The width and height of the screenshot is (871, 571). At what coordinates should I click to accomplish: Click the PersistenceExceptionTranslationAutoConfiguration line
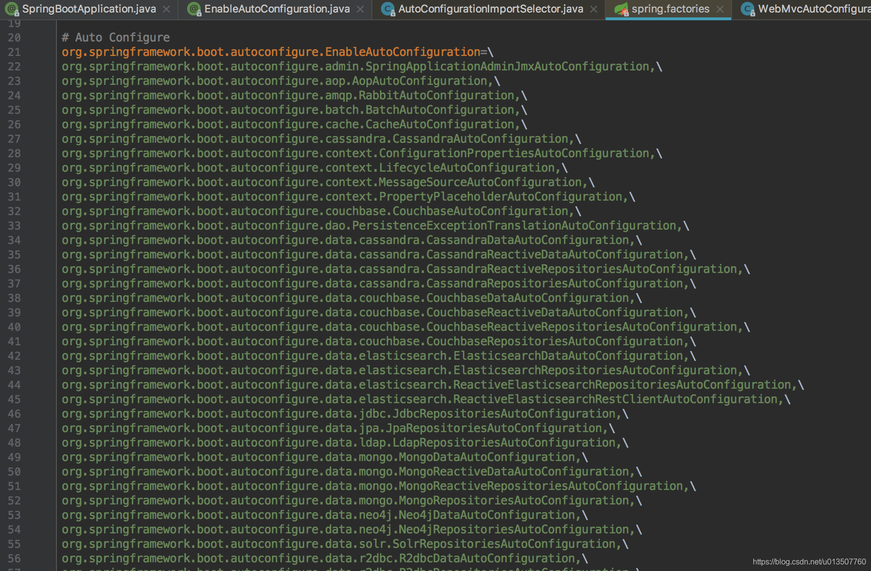[375, 226]
